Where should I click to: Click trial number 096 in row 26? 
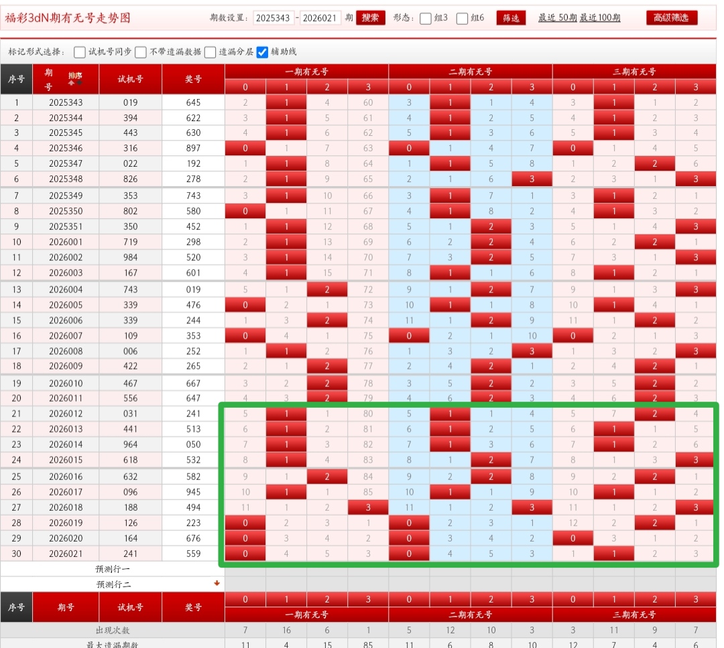[131, 492]
